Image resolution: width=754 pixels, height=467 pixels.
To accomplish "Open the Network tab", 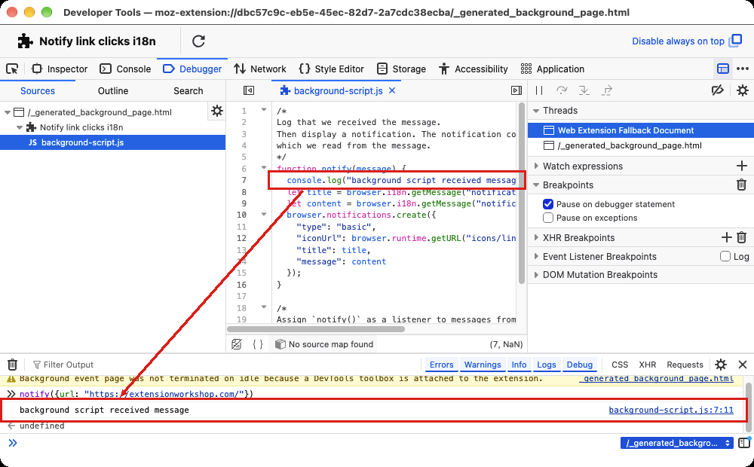I will click(x=260, y=69).
